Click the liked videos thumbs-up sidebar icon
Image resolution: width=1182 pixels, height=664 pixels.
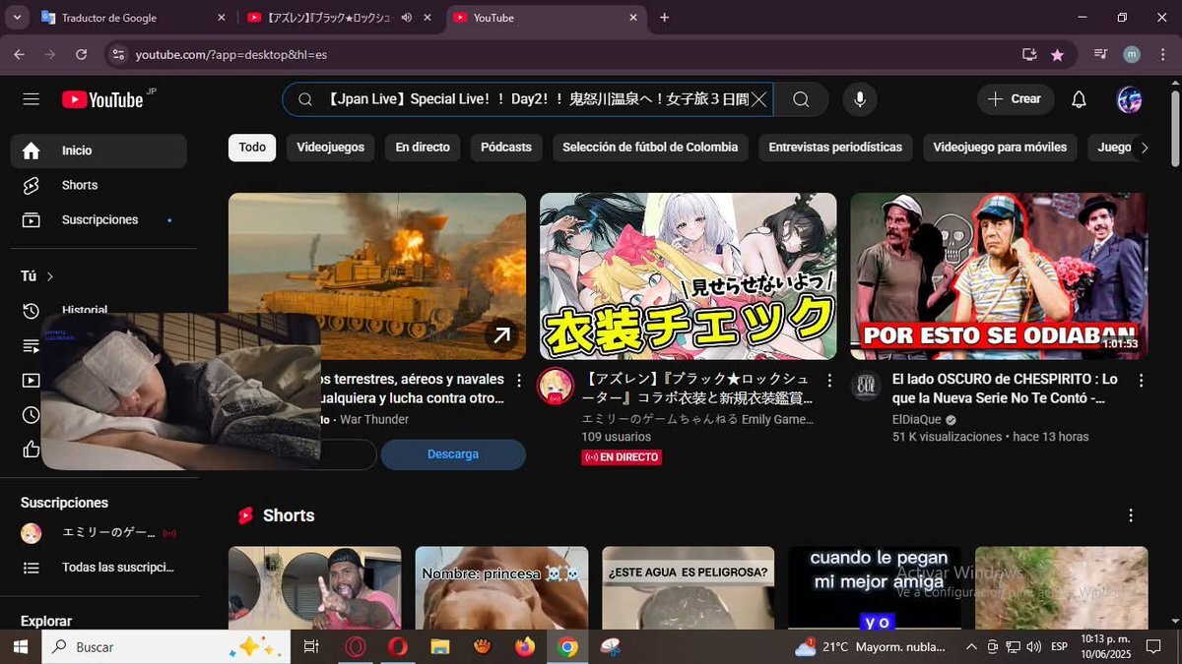tap(32, 450)
